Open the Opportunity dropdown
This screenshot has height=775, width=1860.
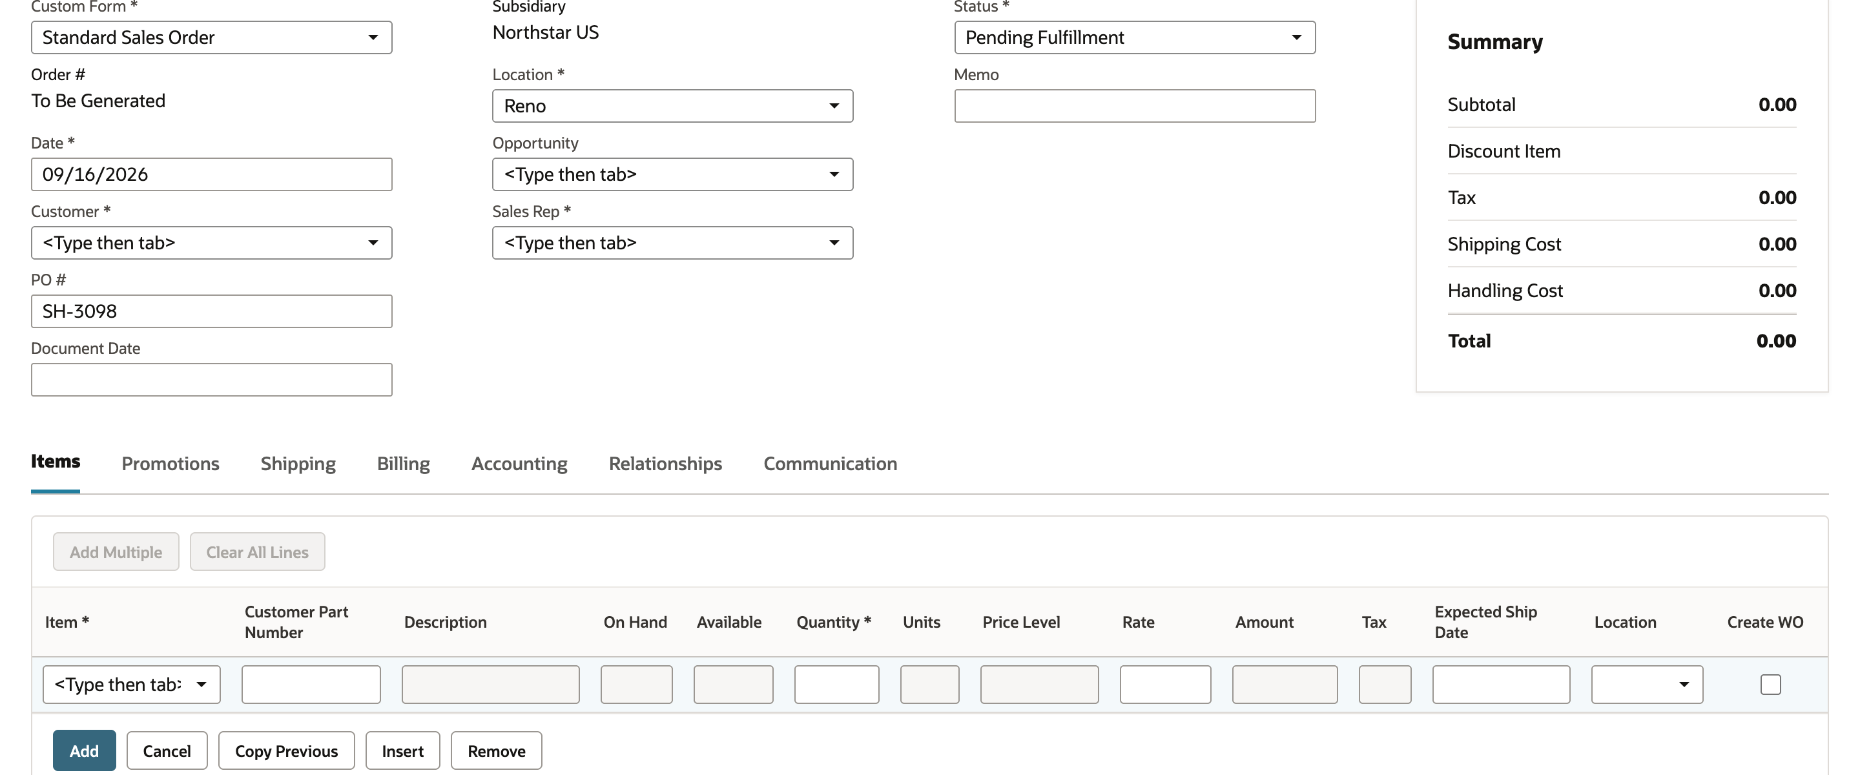pos(672,175)
